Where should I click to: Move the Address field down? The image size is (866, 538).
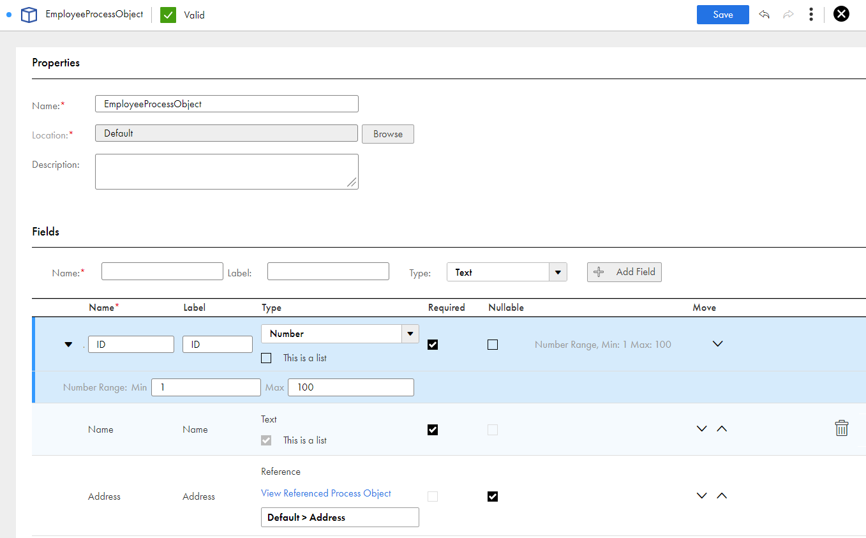click(x=702, y=496)
